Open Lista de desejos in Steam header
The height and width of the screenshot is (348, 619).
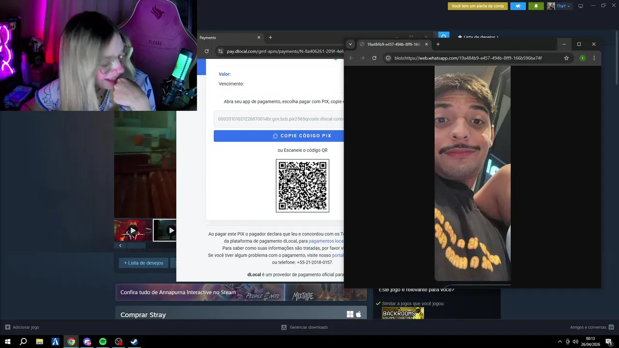478,37
